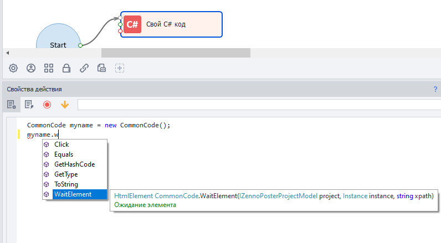Select the Start node
This screenshot has height=243, width=441.
pos(58,37)
